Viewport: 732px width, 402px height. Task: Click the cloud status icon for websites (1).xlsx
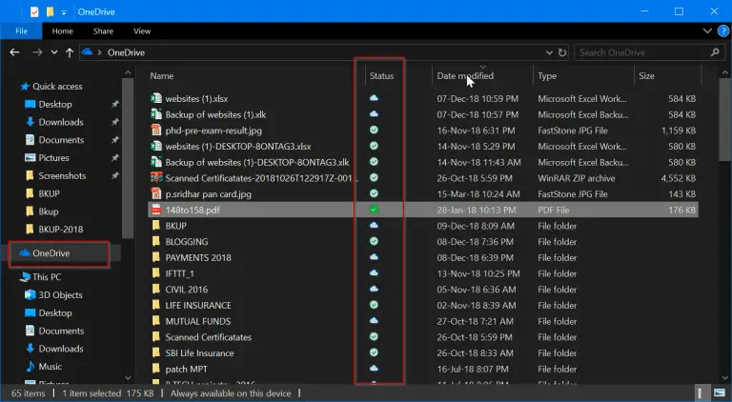(x=374, y=98)
